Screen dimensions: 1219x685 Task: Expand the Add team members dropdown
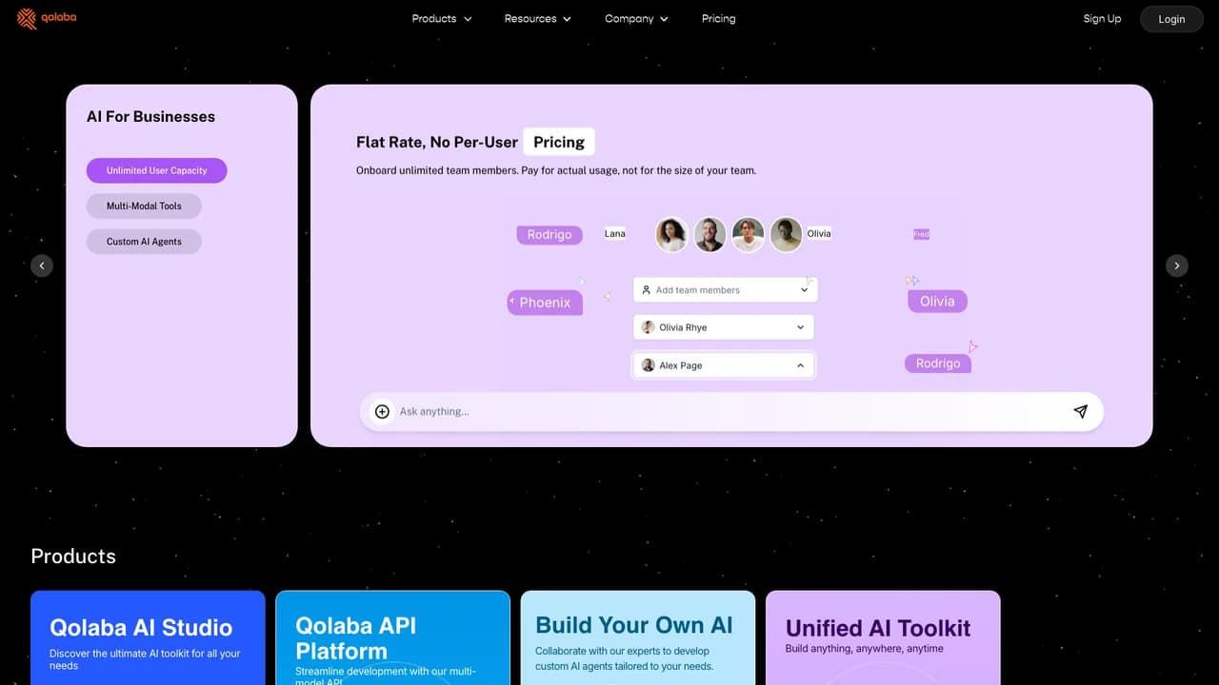click(725, 290)
